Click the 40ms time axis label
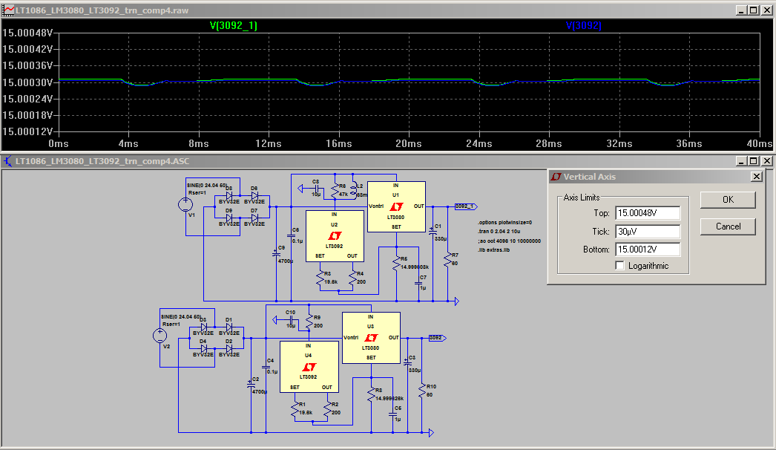 (759, 143)
